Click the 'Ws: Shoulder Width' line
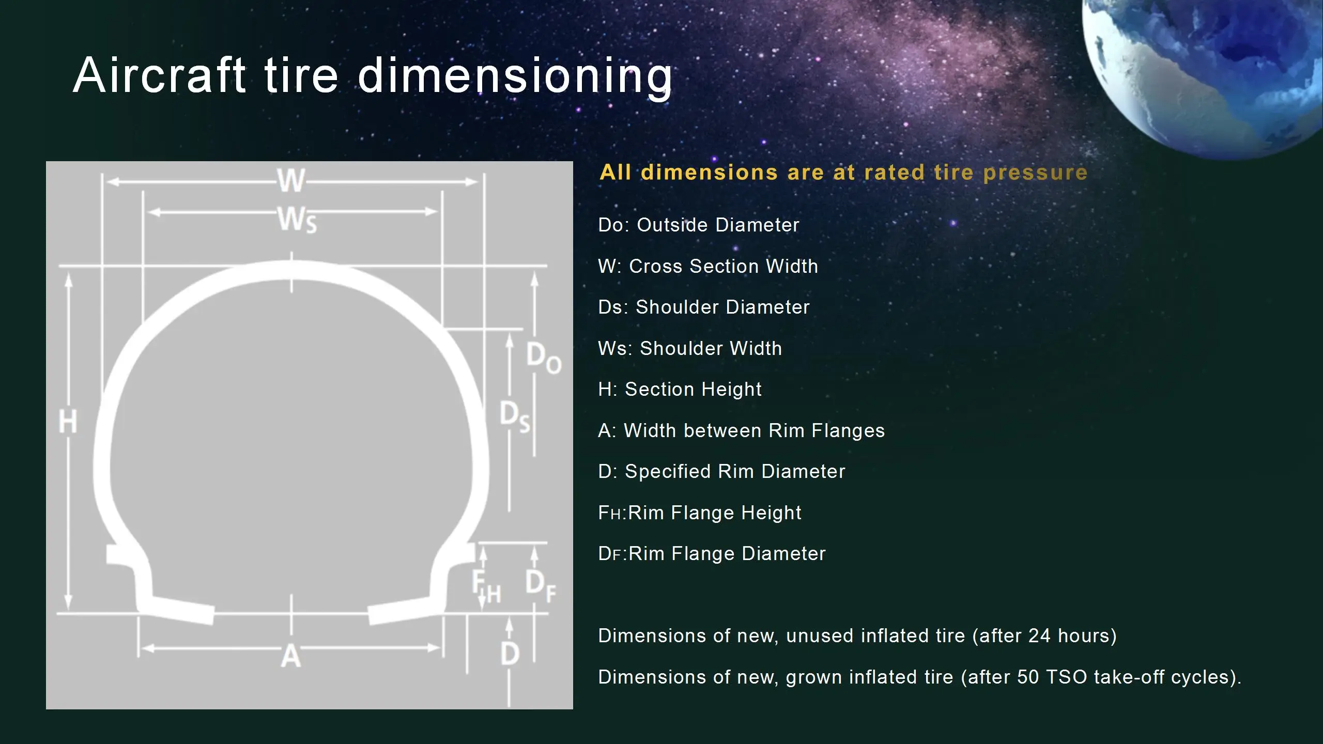 (690, 349)
